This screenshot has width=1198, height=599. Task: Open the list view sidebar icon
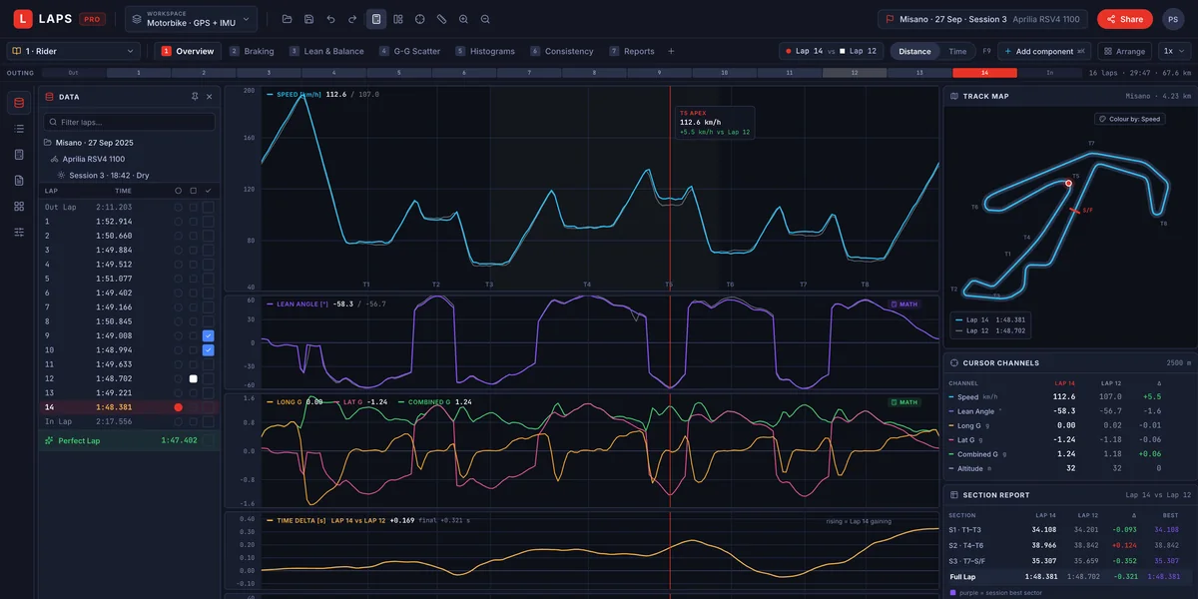pyautogui.click(x=19, y=129)
